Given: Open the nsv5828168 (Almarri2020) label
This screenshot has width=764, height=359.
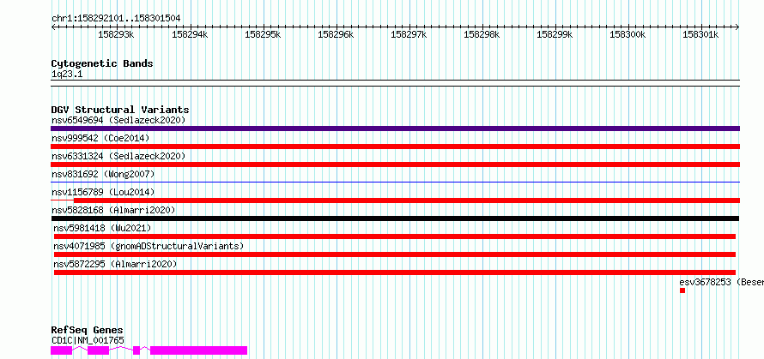Looking at the screenshot, I should coord(113,210).
